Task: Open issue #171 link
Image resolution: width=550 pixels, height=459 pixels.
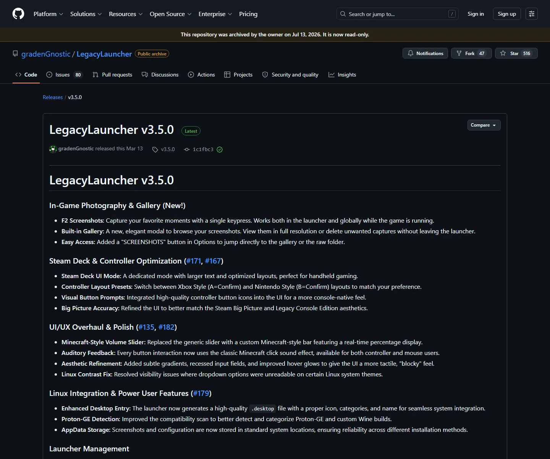Action: [194, 261]
